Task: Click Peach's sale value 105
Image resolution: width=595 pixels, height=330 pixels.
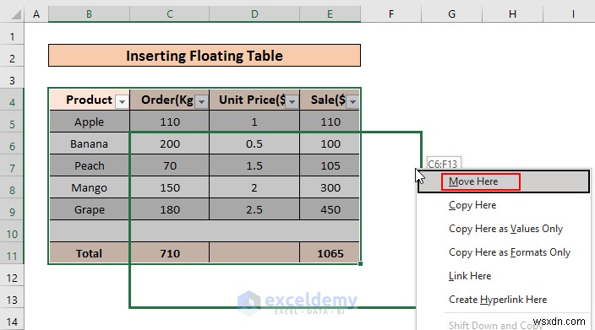Action: [330, 165]
